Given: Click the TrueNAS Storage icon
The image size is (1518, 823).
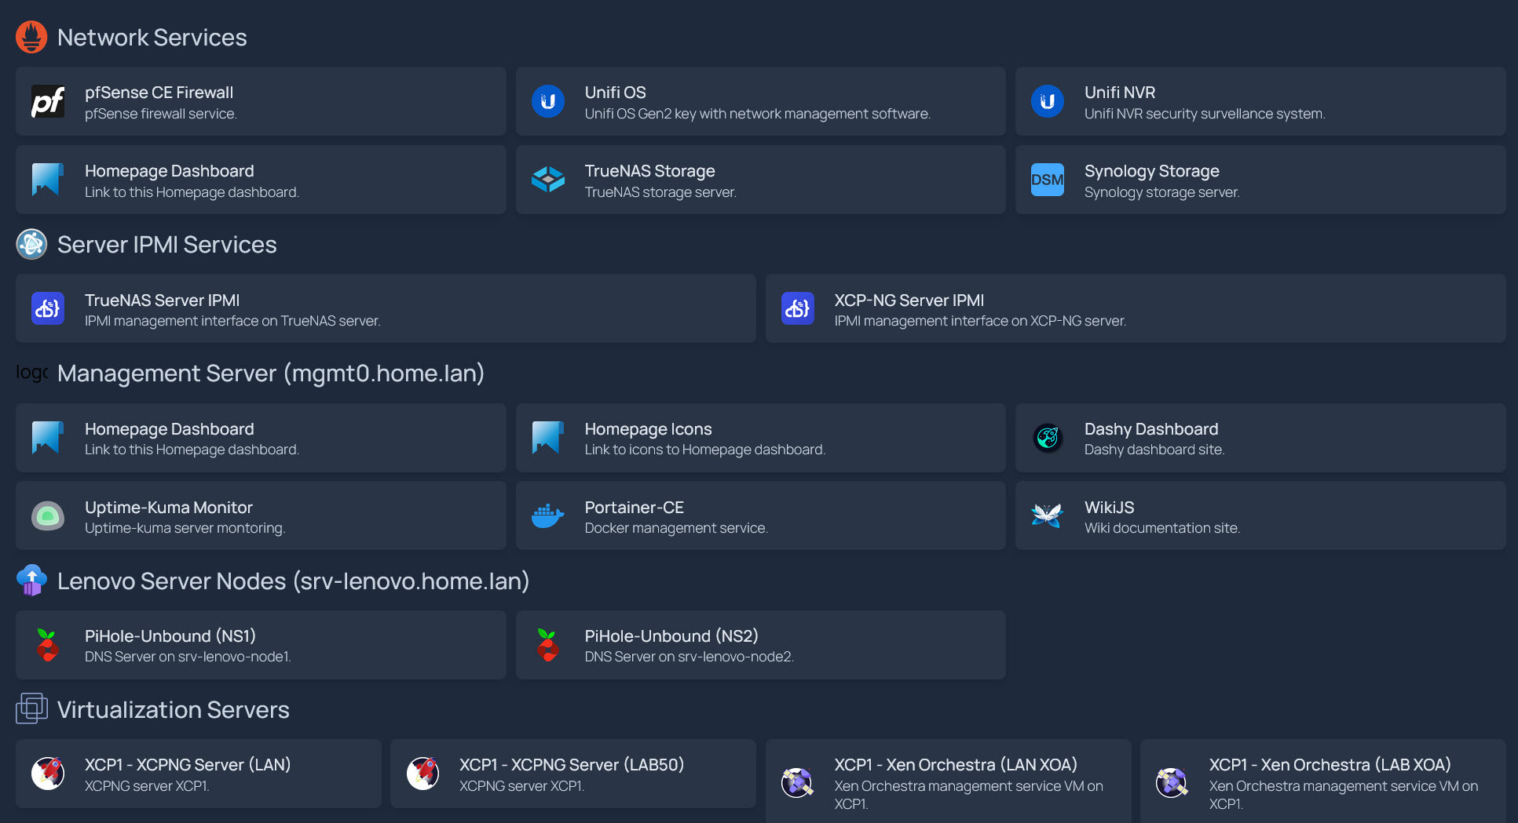Looking at the screenshot, I should click(547, 180).
